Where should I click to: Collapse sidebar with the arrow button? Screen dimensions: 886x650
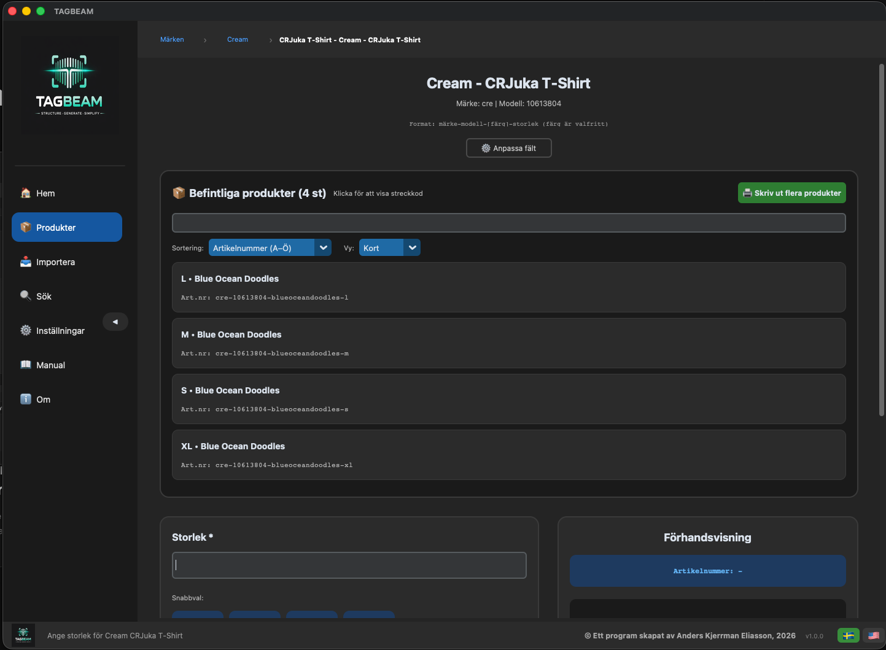point(115,322)
